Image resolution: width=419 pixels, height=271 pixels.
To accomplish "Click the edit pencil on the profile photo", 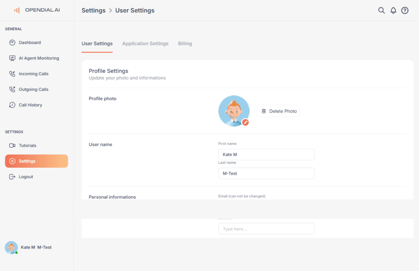I will point(246,122).
